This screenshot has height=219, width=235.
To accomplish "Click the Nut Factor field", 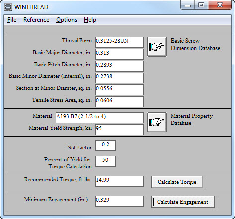I will click(x=105, y=146).
